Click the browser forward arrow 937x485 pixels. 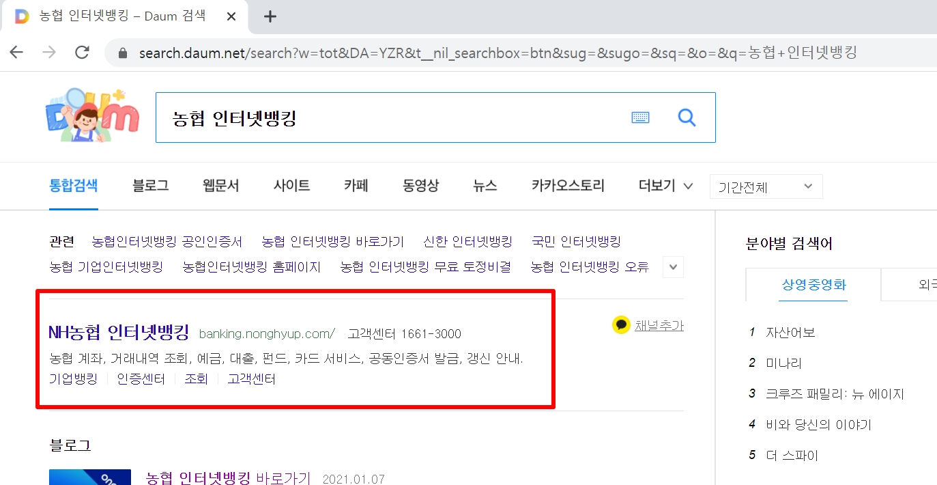[x=49, y=53]
